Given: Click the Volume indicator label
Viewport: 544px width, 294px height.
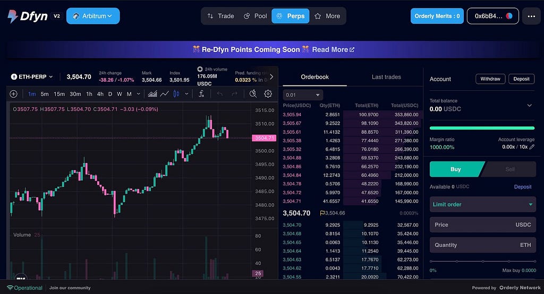Looking at the screenshot, I should [22, 235].
